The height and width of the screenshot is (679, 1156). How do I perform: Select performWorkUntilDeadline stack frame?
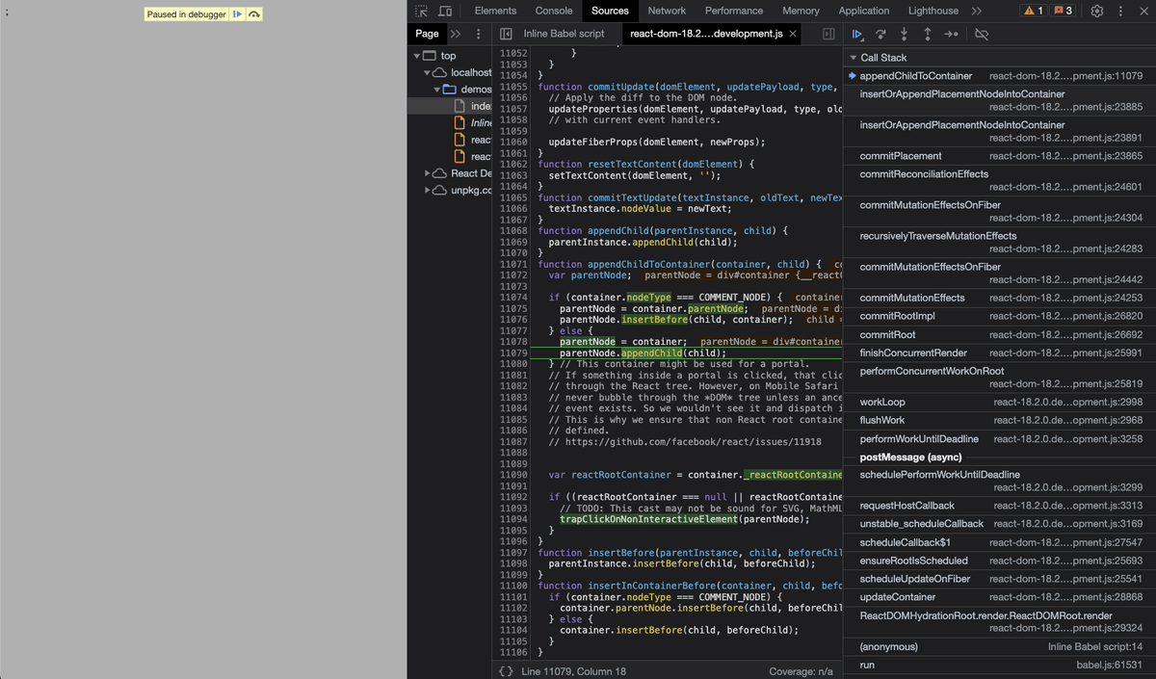[x=999, y=438]
